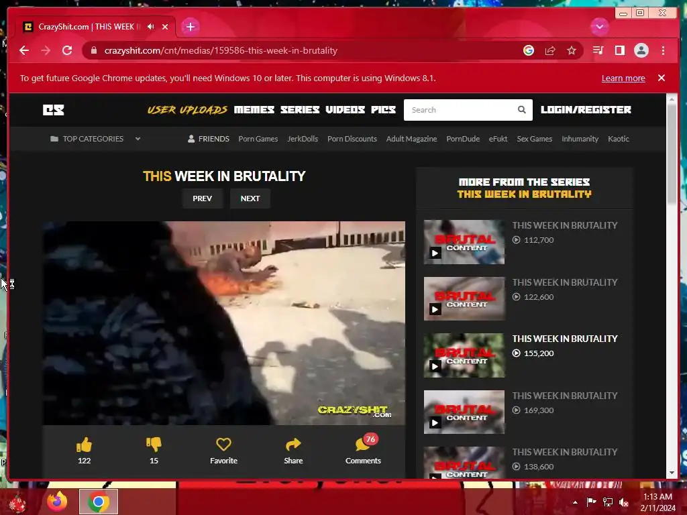
Task: Go to the PREV video
Action: pos(203,198)
